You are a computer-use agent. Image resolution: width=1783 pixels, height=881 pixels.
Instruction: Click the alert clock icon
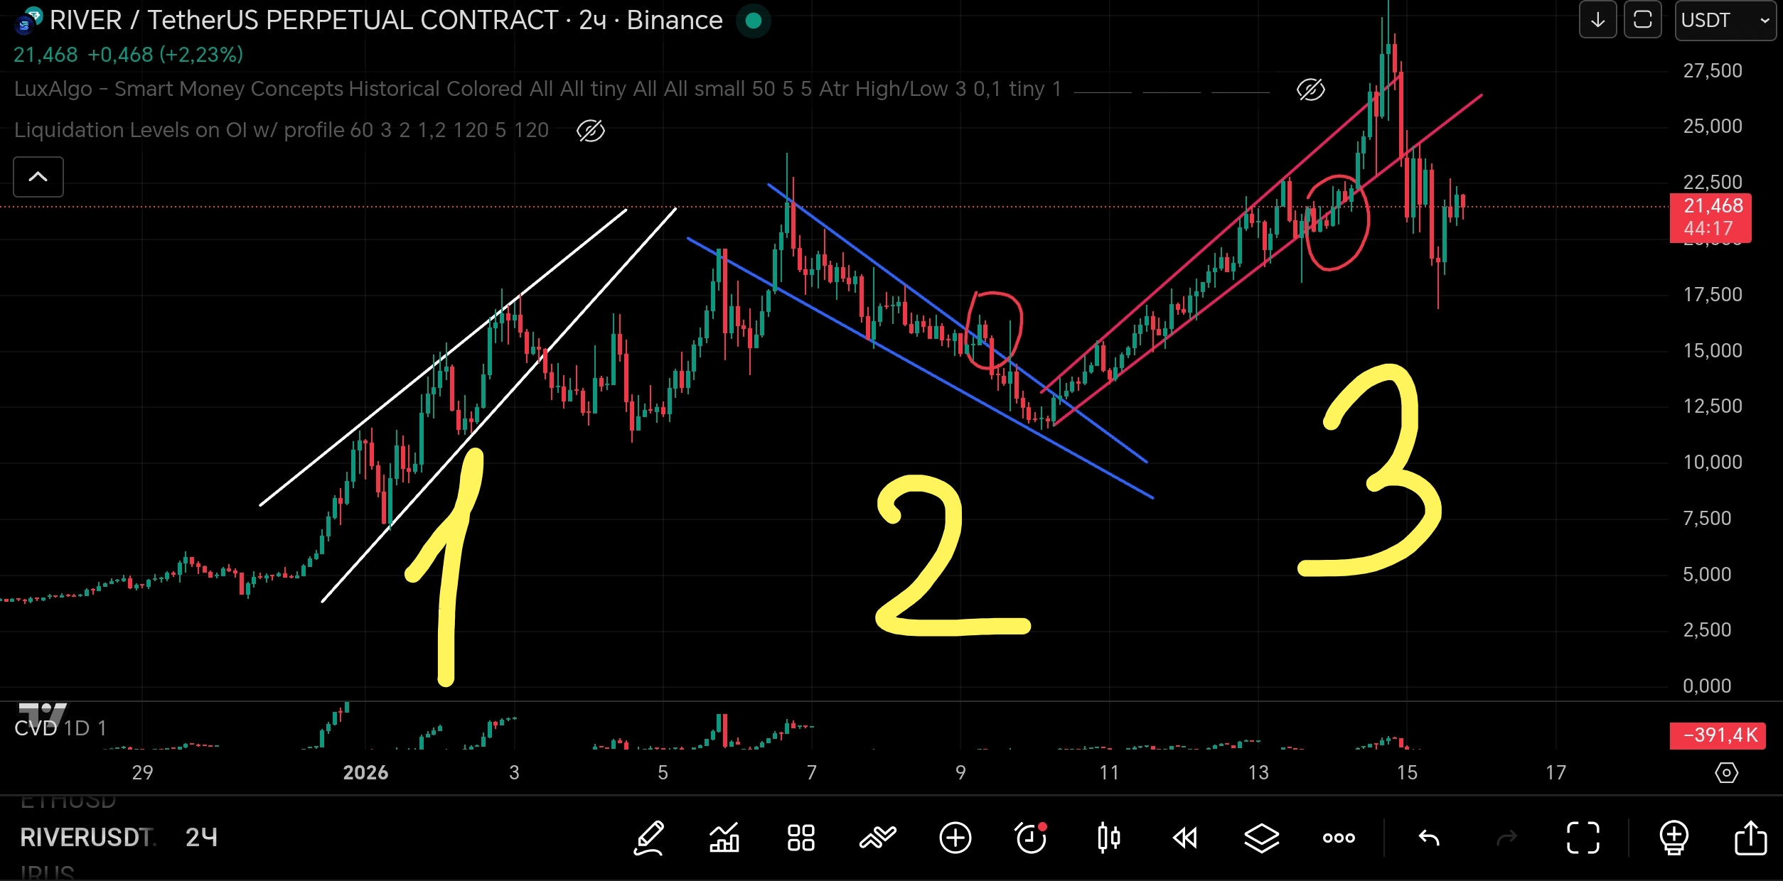pos(1031,838)
